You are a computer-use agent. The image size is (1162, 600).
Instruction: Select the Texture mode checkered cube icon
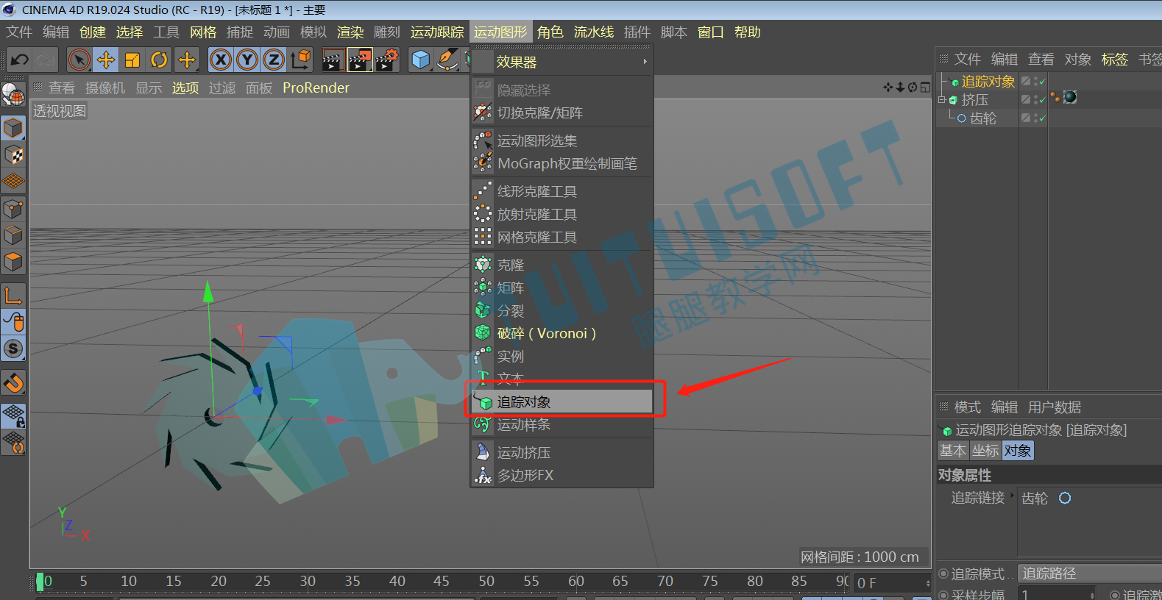(13, 155)
